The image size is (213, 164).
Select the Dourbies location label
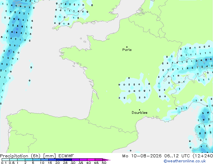tap(139, 112)
